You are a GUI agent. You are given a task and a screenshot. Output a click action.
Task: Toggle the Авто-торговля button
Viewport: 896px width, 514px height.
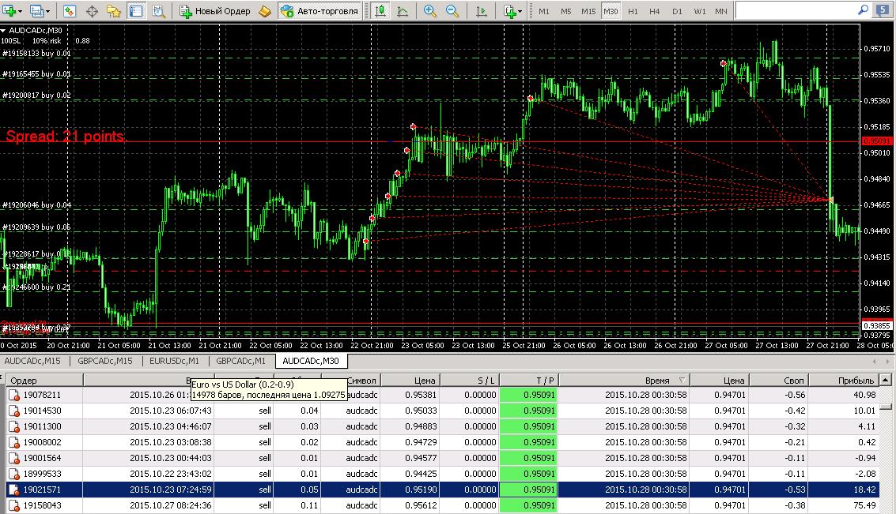(x=320, y=11)
